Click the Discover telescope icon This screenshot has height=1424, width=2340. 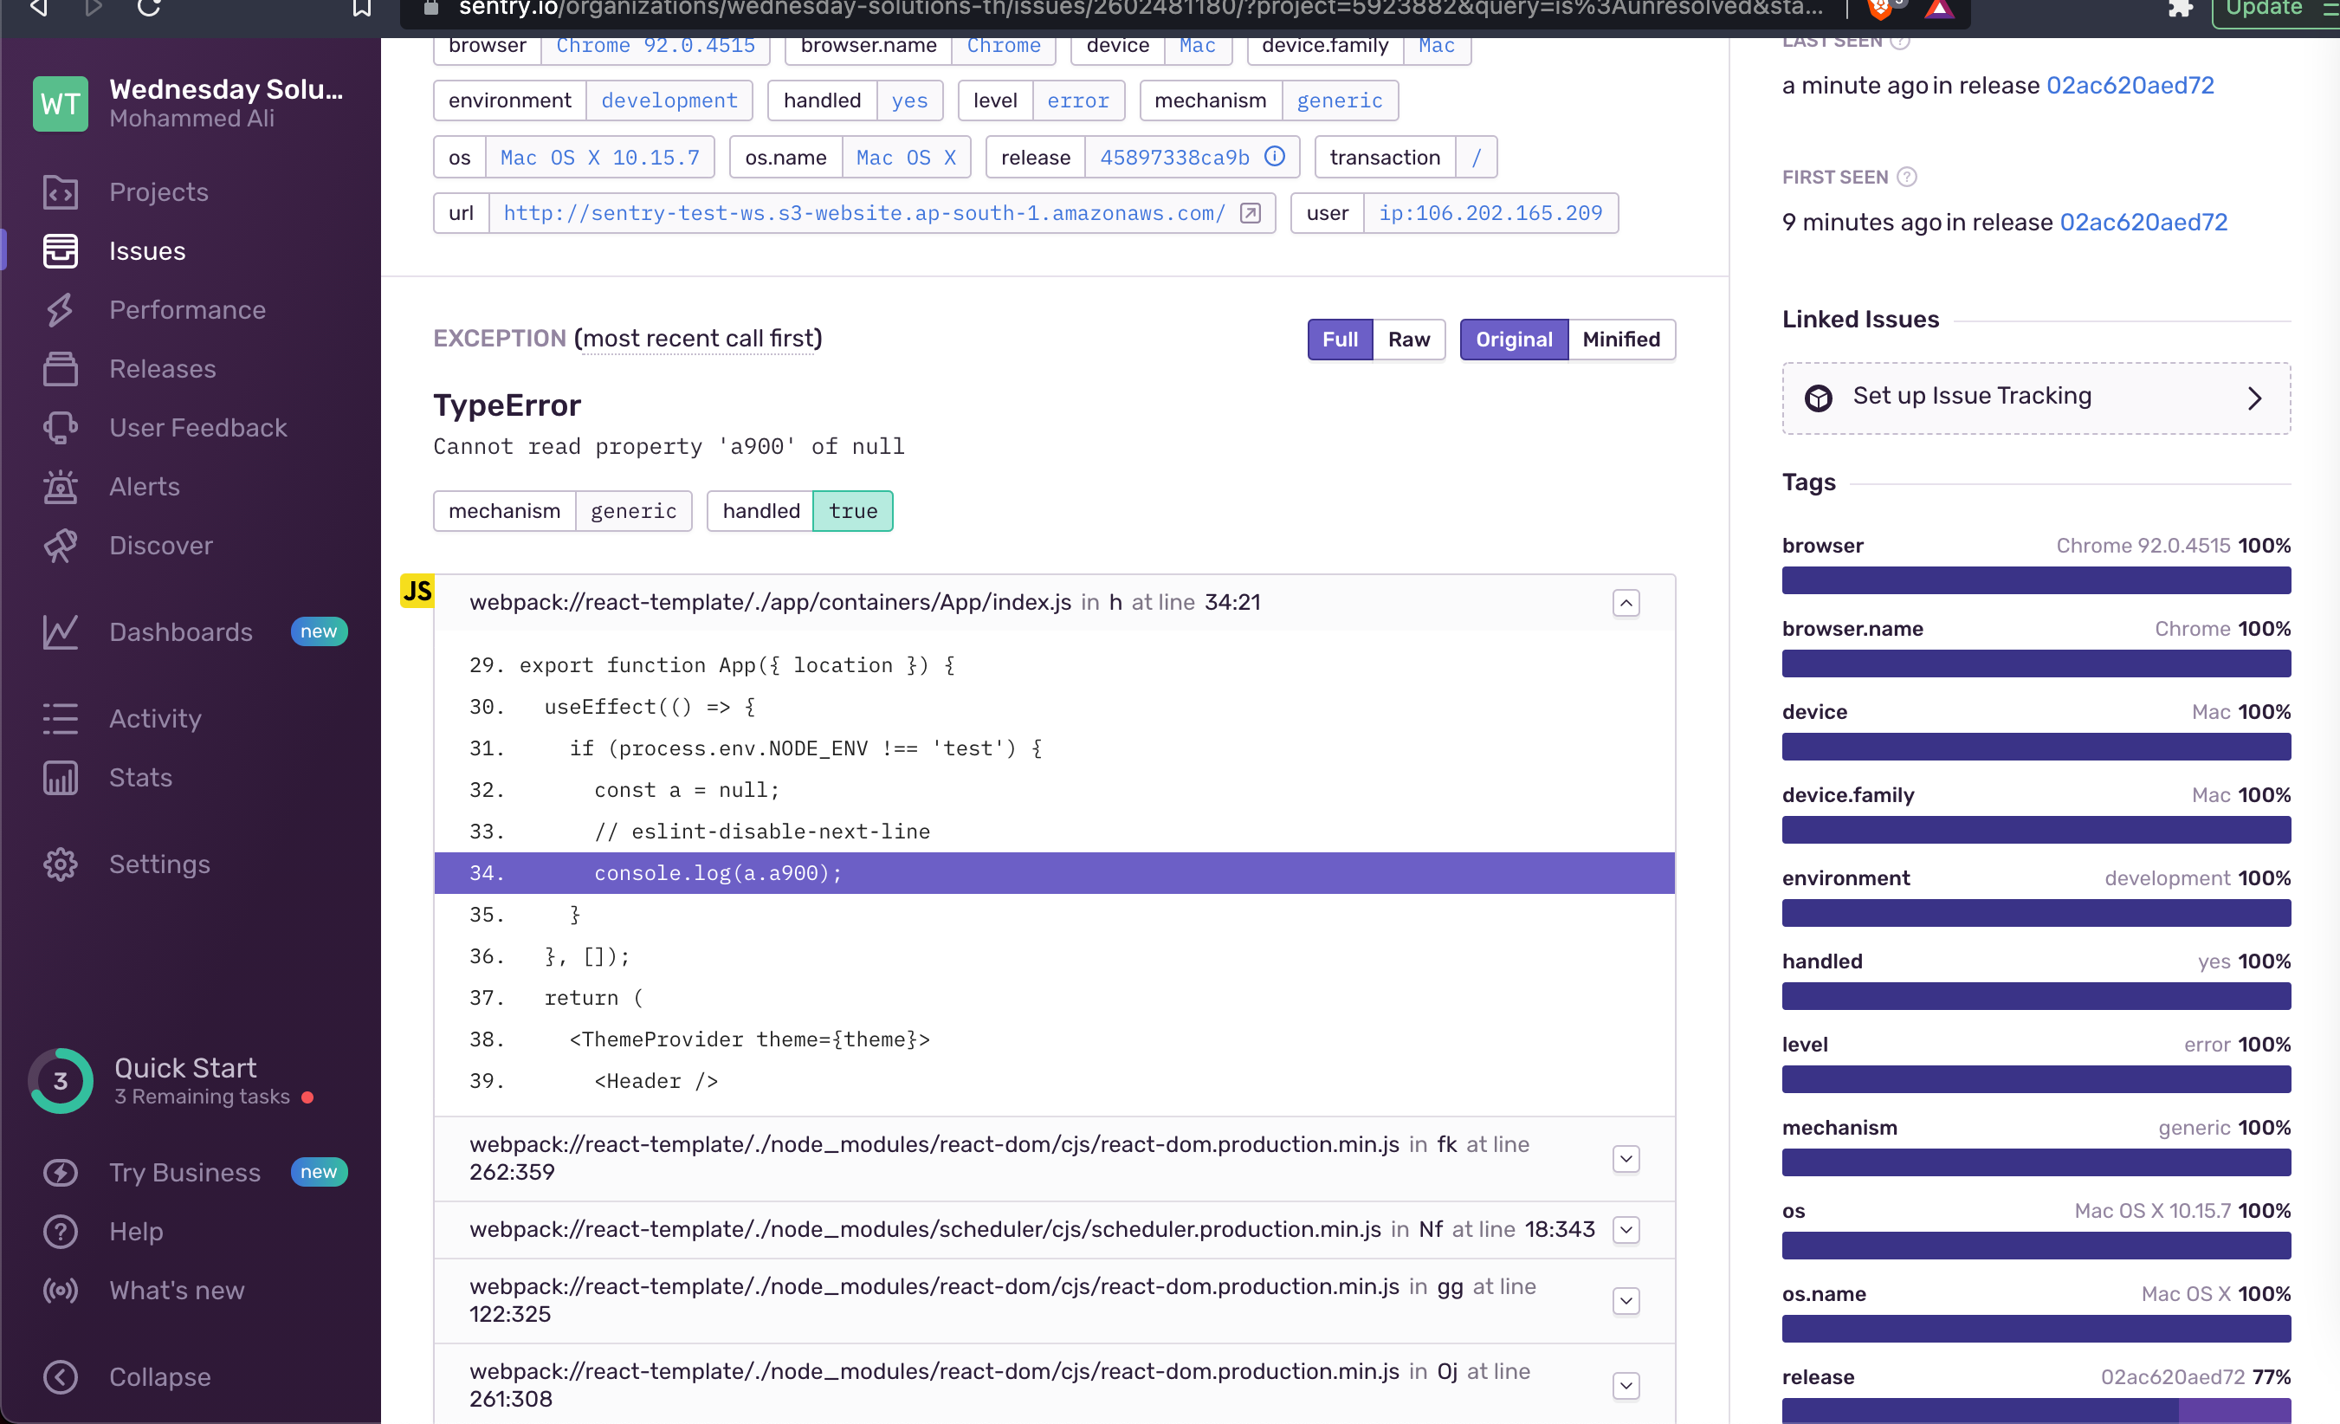60,546
